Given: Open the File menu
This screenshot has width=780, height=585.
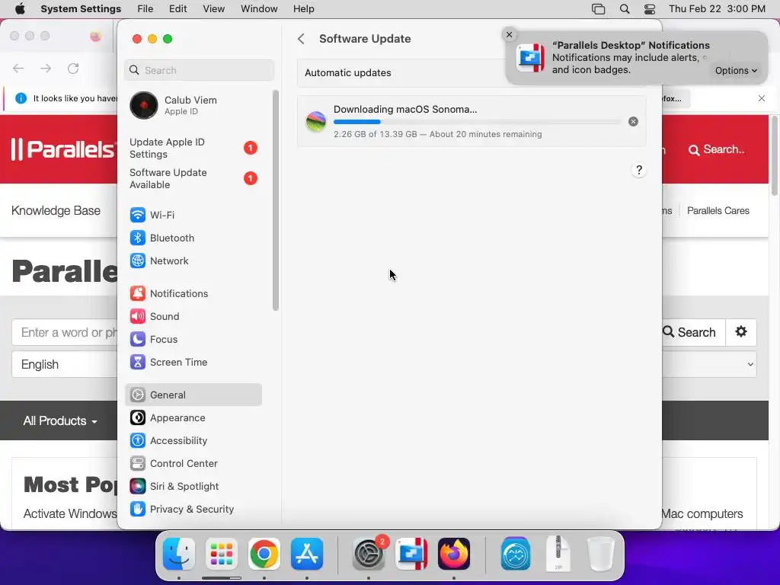Looking at the screenshot, I should click(145, 9).
